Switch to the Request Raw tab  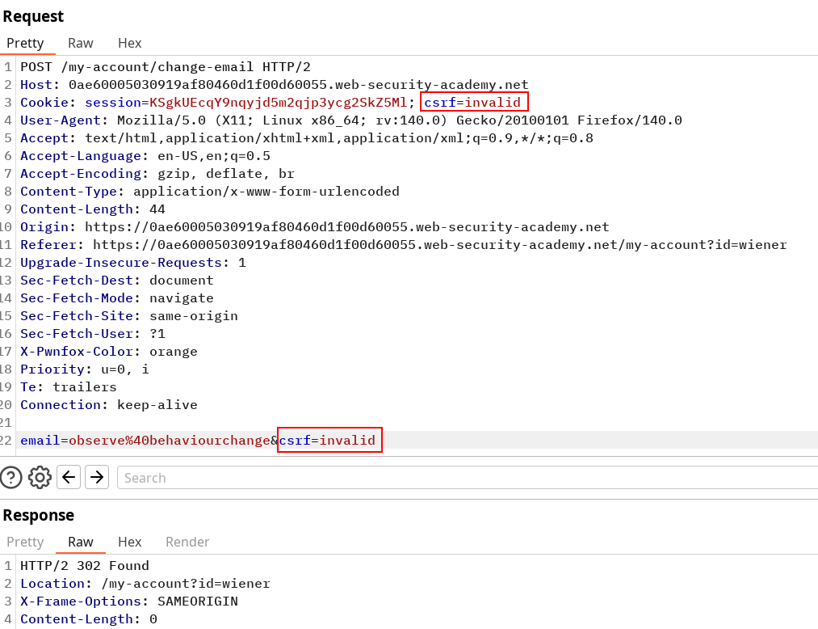(x=80, y=43)
